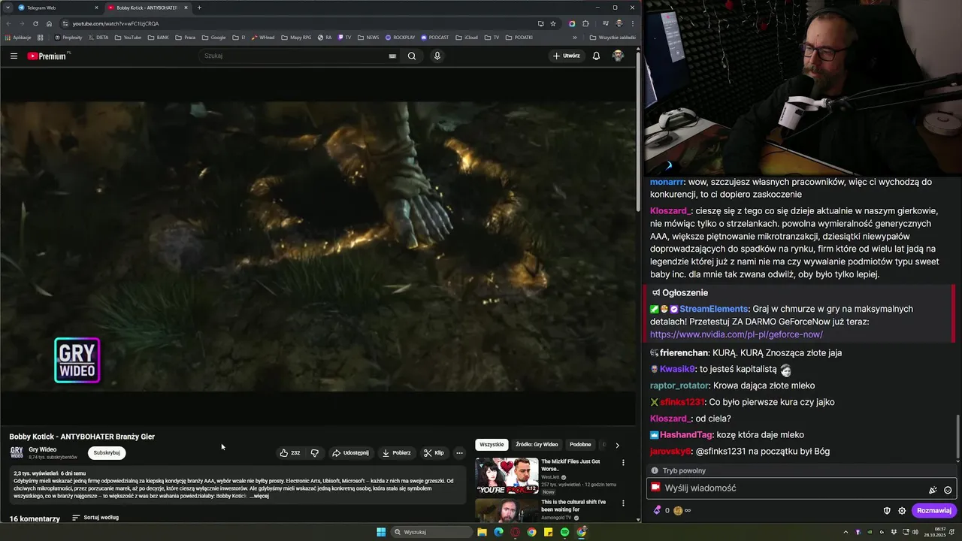
Task: Open more actions ellipsis under the video
Action: click(459, 453)
